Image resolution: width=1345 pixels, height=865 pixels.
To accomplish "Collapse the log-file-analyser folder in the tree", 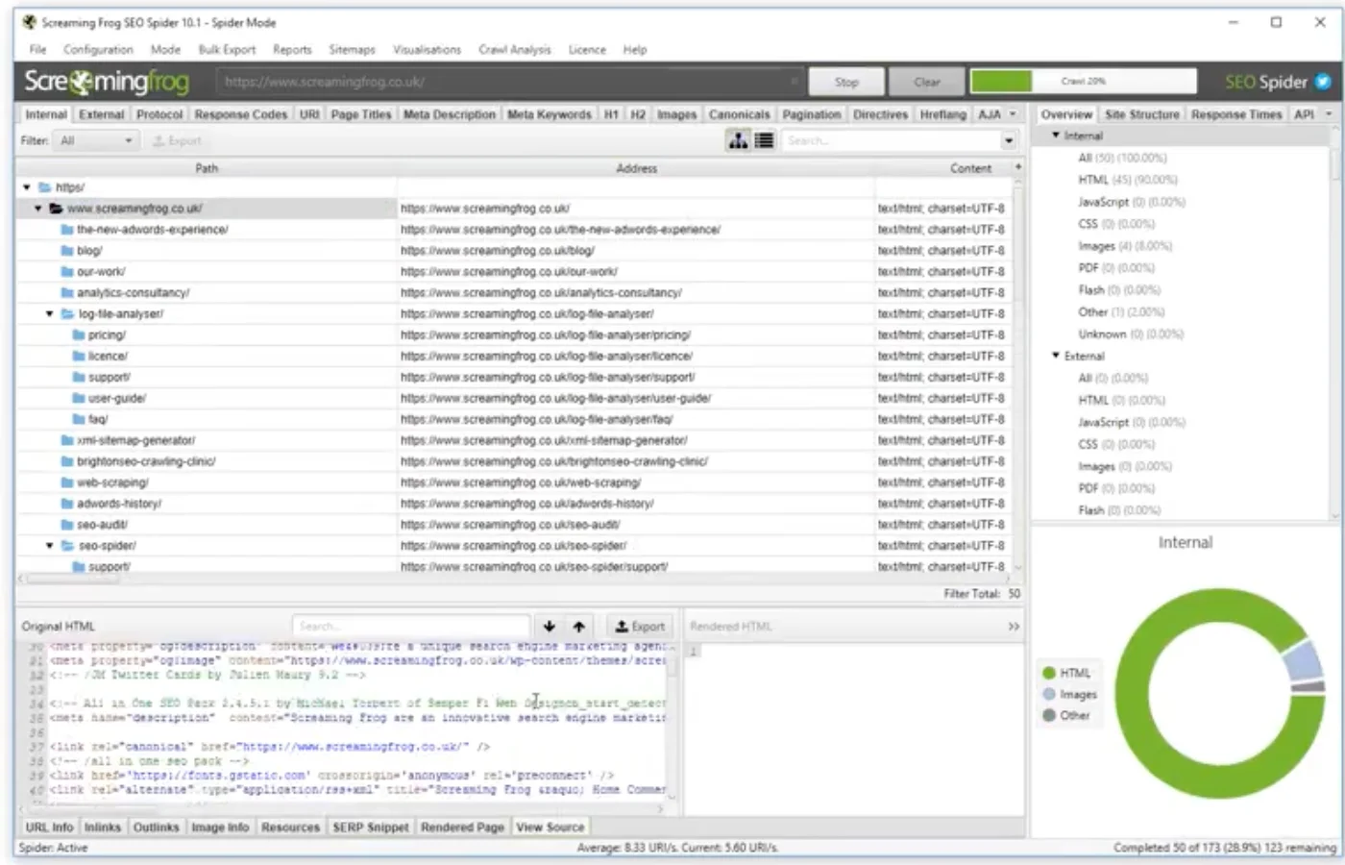I will tap(50, 313).
